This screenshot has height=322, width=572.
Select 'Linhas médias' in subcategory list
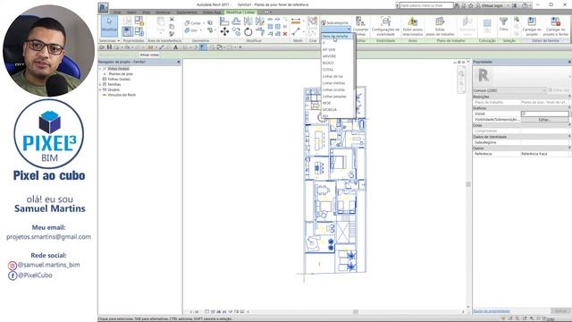click(333, 83)
